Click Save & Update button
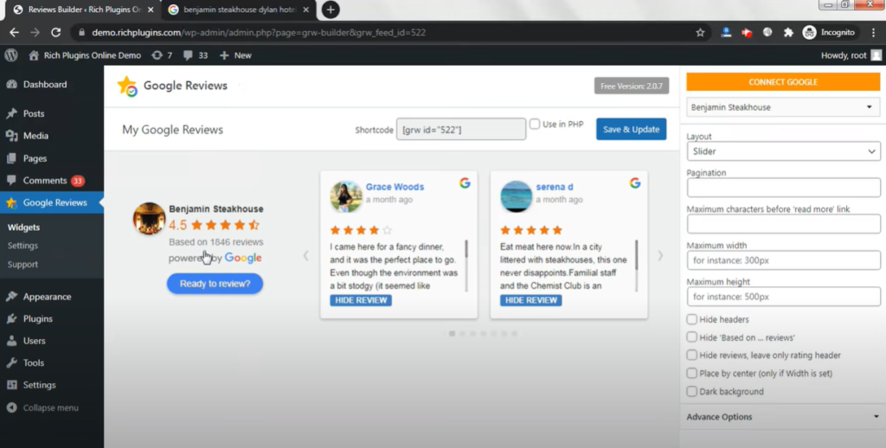The height and width of the screenshot is (448, 886). coord(631,130)
